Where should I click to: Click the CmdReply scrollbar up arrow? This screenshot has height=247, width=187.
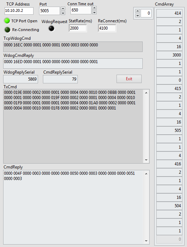pos(146,174)
